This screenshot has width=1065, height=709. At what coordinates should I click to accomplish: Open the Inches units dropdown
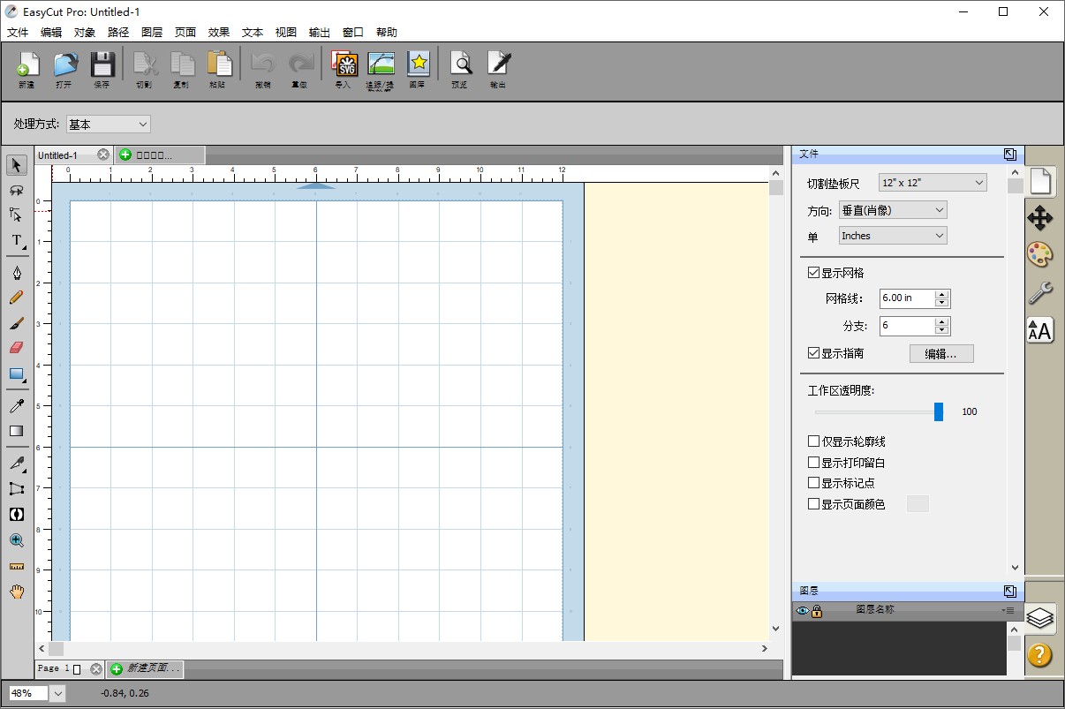893,236
